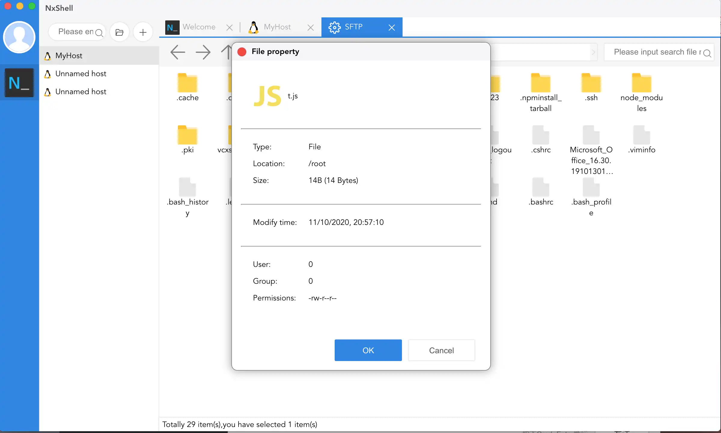Click the user avatar icon
Image resolution: width=721 pixels, height=433 pixels.
19,37
